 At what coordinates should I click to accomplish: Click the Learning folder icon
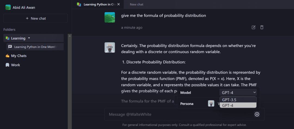pyautogui.click(x=7, y=38)
